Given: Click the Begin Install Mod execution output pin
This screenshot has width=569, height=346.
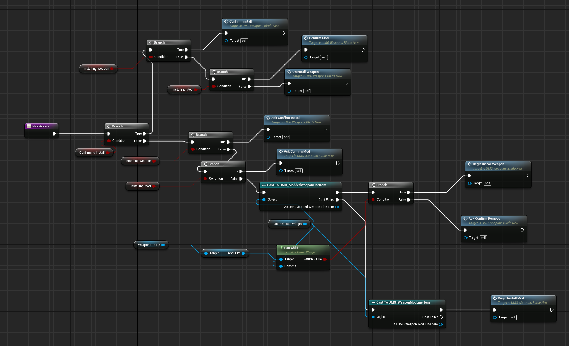Looking at the screenshot, I should 552,310.
